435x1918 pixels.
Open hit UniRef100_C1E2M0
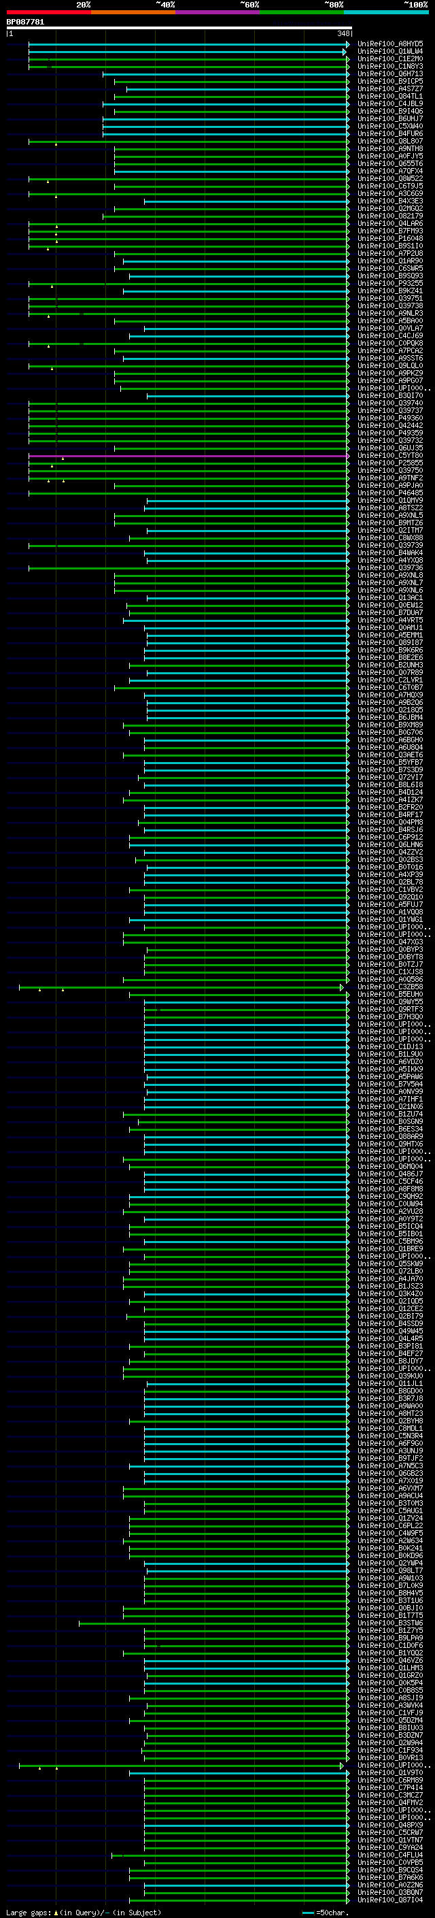[390, 59]
